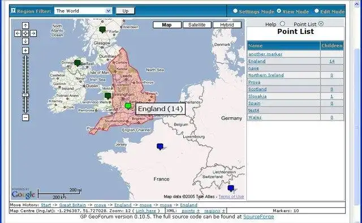
Task: Zoom in with the plus button
Action: 25,50
